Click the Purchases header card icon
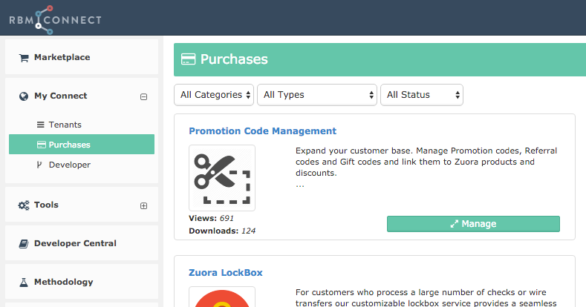 (189, 59)
